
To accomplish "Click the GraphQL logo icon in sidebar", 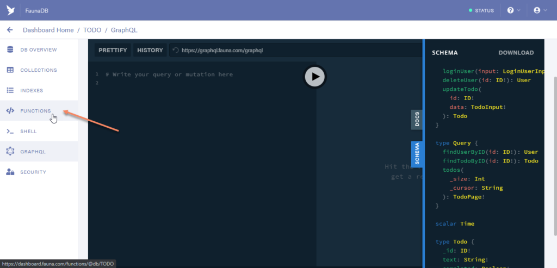I will pyautogui.click(x=10, y=151).
